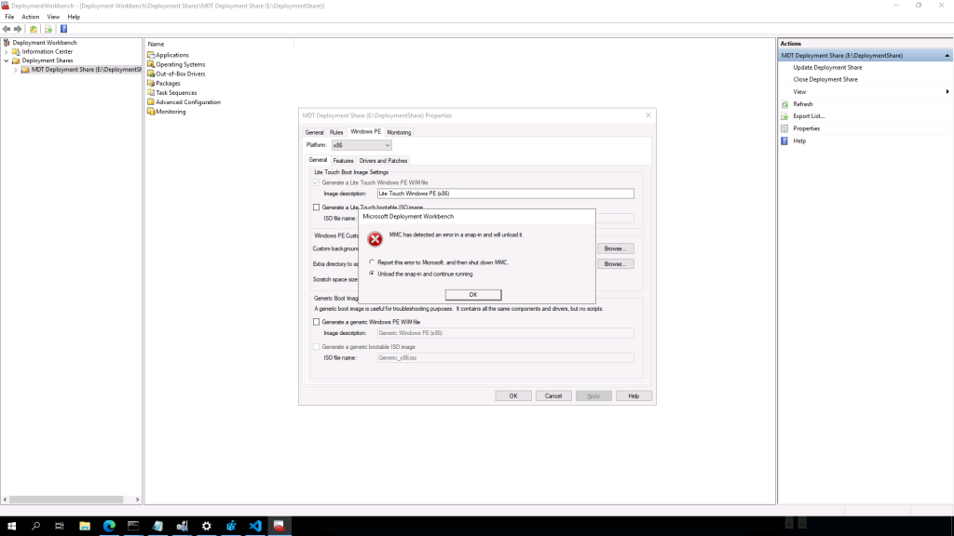Viewport: 954px width, 536px height.
Task: Click the Up One Level folder icon
Action: (x=34, y=29)
